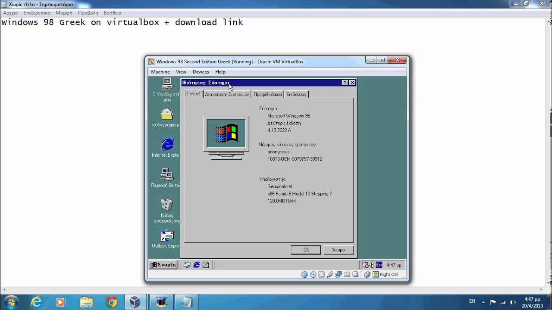Click the VirtualBox floppy disk status icon
Viewport: 552px width, 310px height.
coord(322,274)
